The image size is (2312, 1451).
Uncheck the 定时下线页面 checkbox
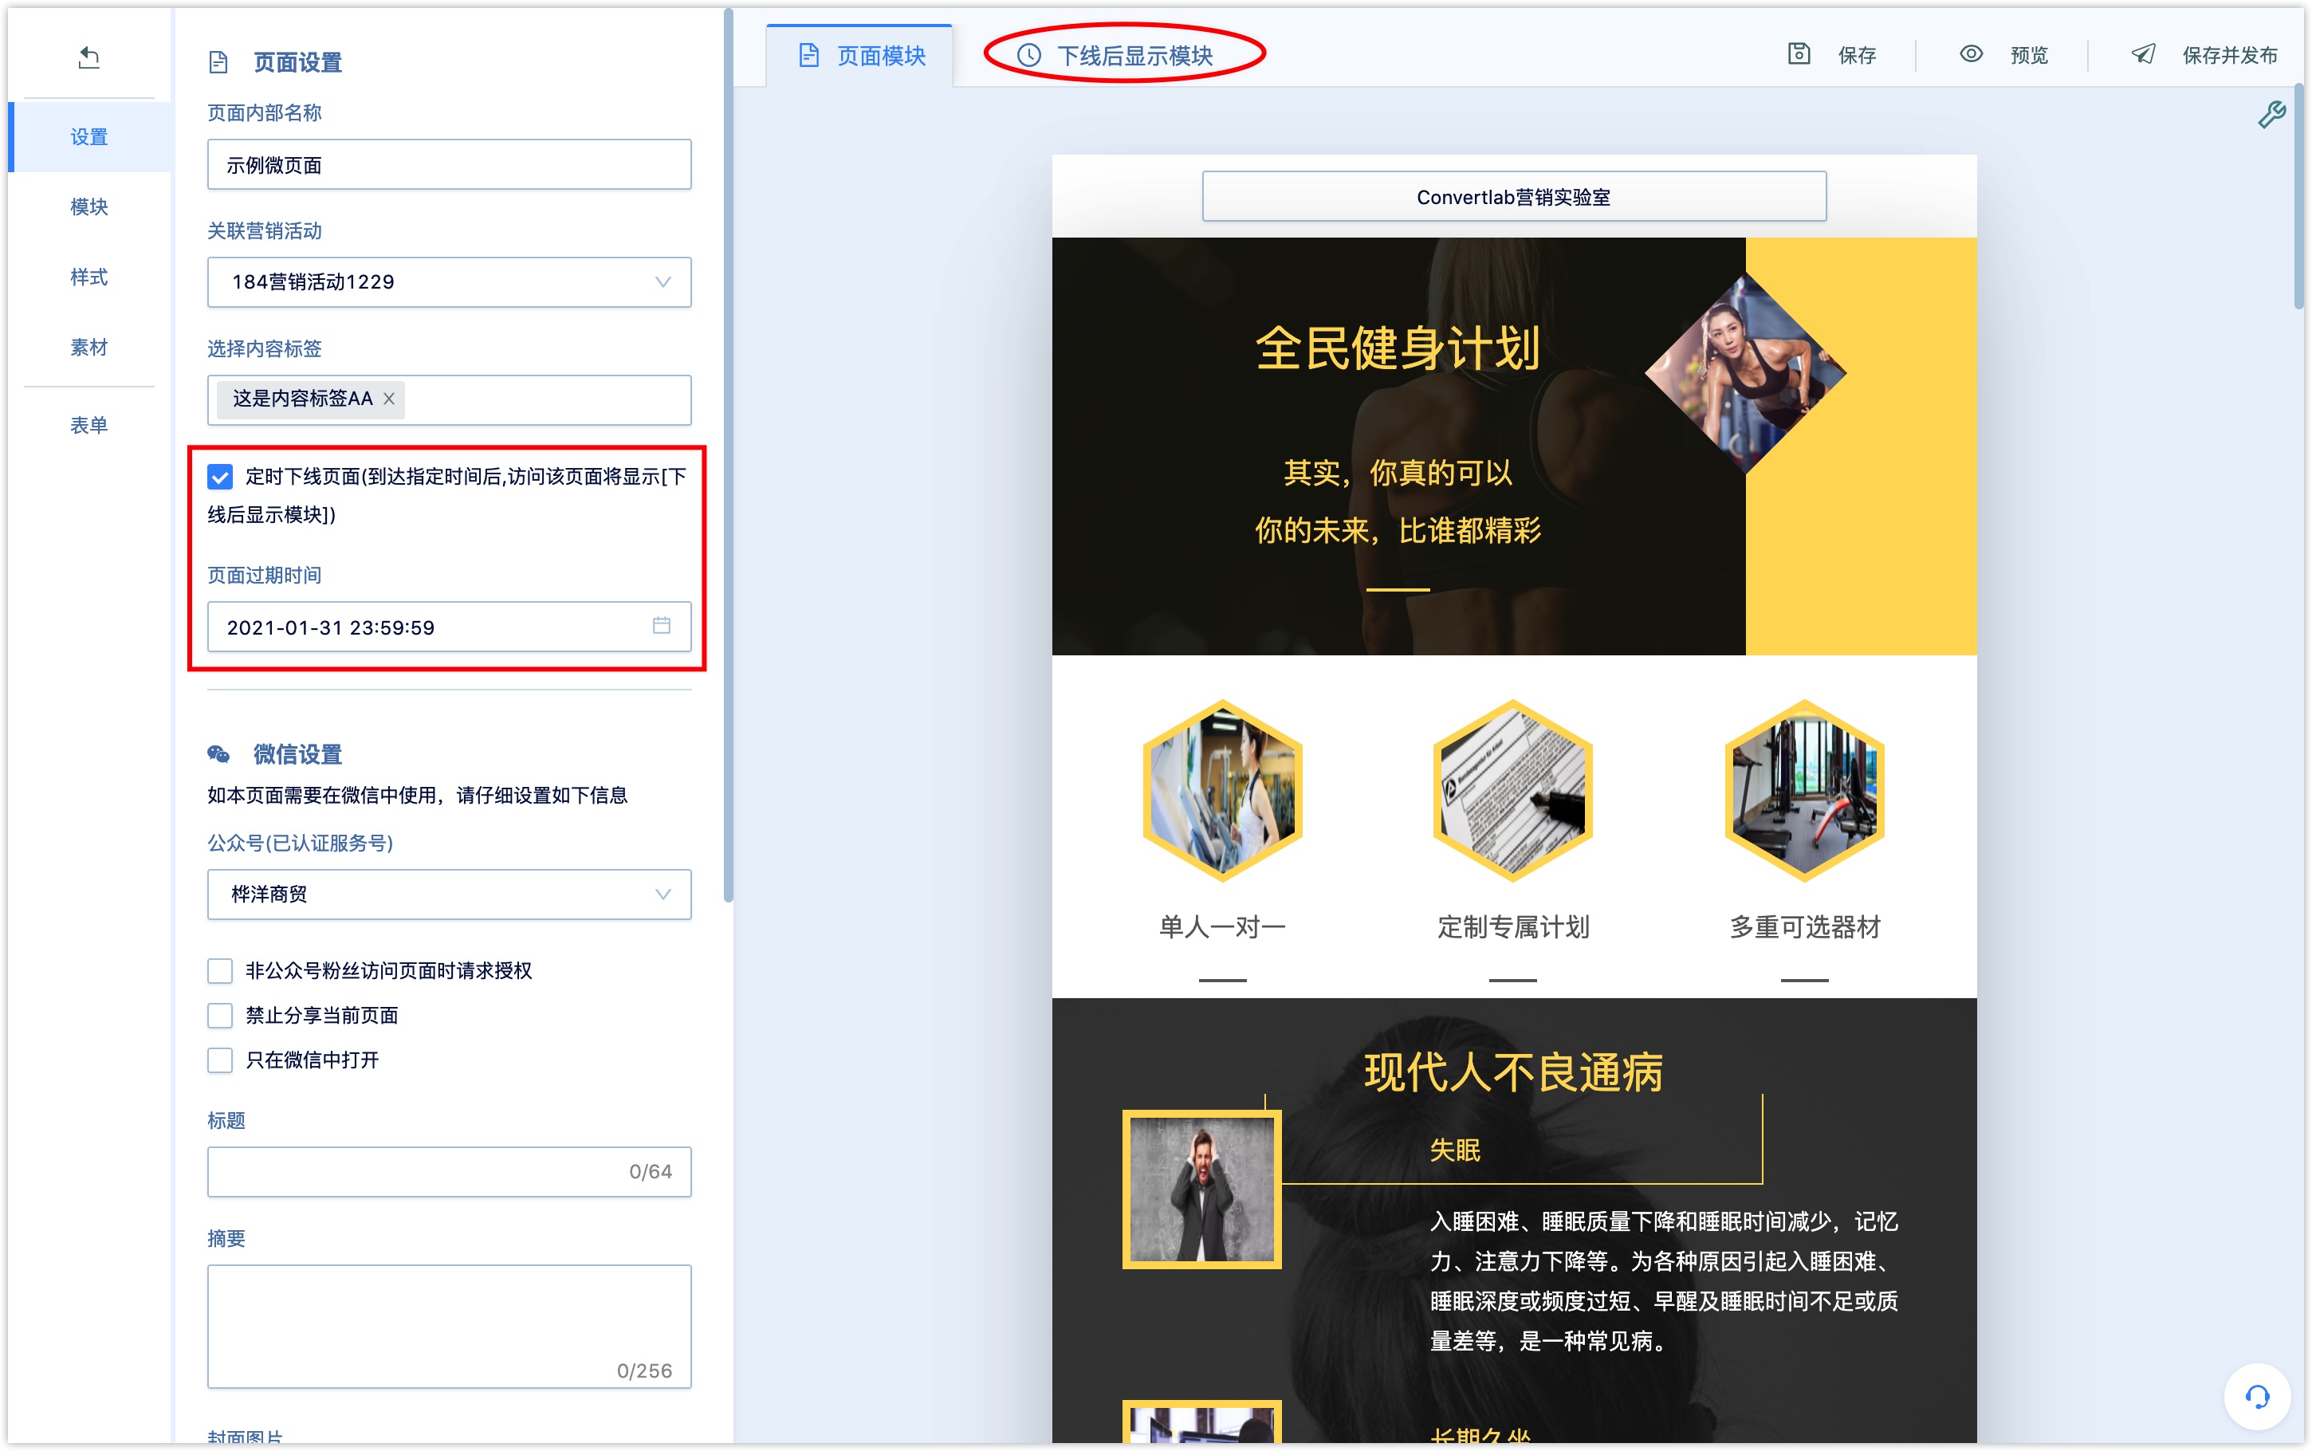[x=220, y=477]
